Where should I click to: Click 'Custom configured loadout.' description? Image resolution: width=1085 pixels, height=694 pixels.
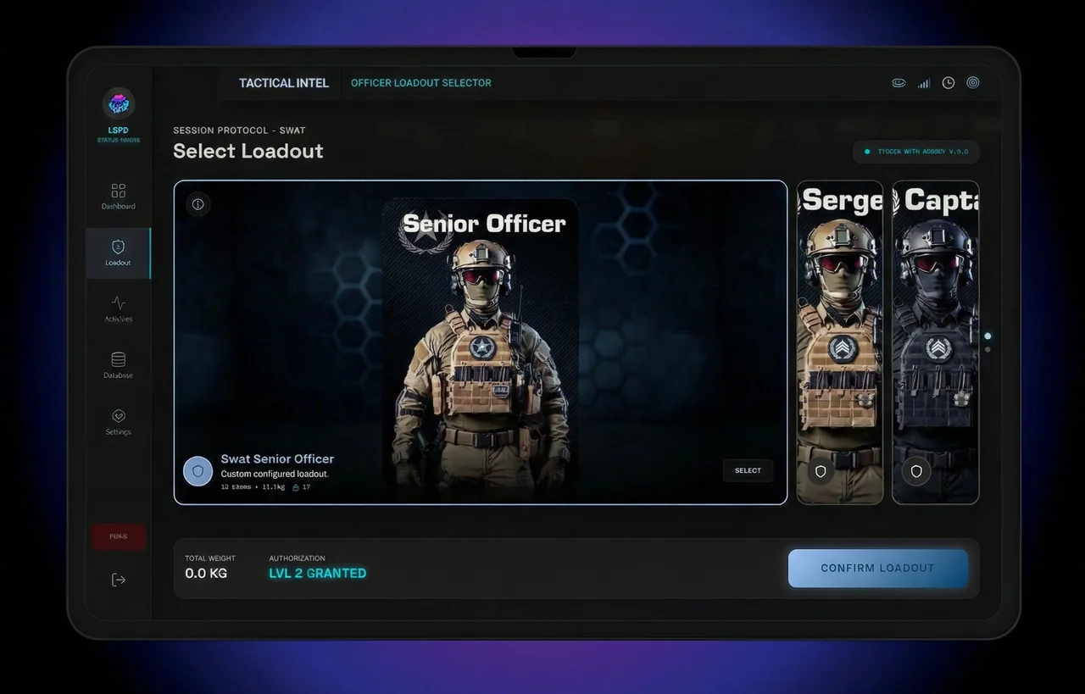point(275,475)
